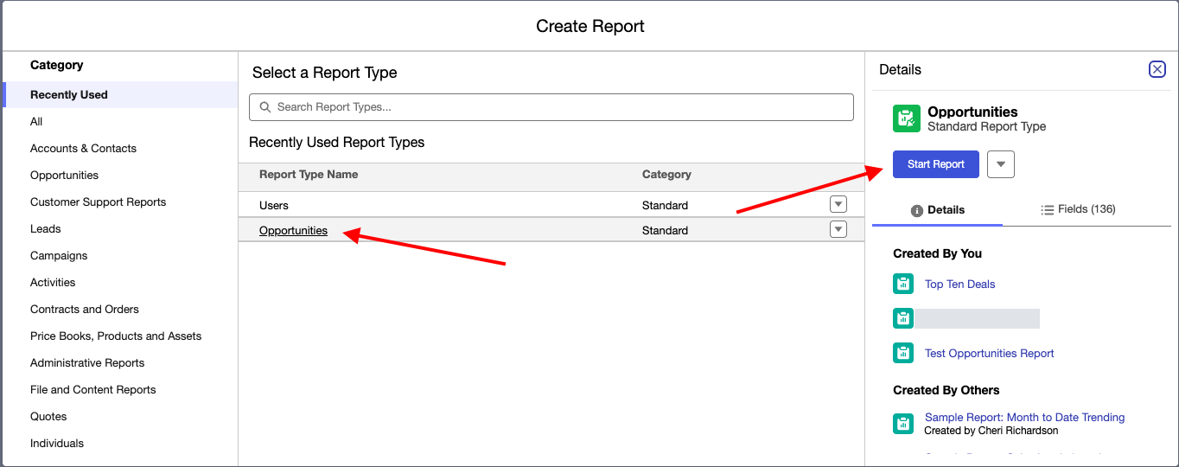Open the Top Ten Deals report link
The width and height of the screenshot is (1179, 467).
[959, 285]
